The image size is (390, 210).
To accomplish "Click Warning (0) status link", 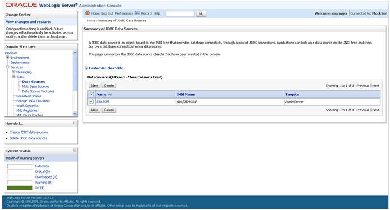I will [x=44, y=183].
